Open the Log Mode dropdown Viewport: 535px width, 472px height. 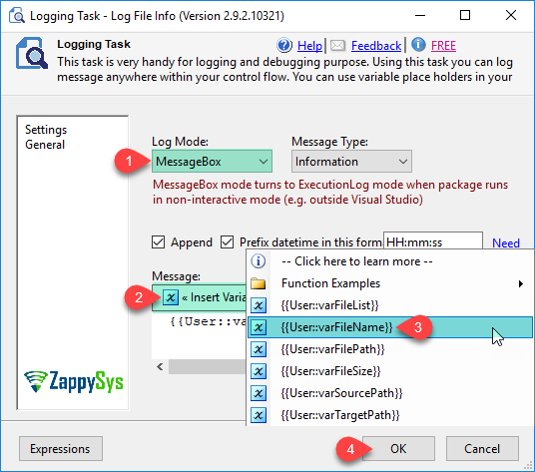coord(212,162)
